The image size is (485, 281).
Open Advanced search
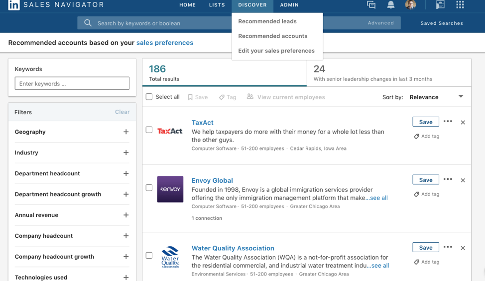tap(381, 23)
